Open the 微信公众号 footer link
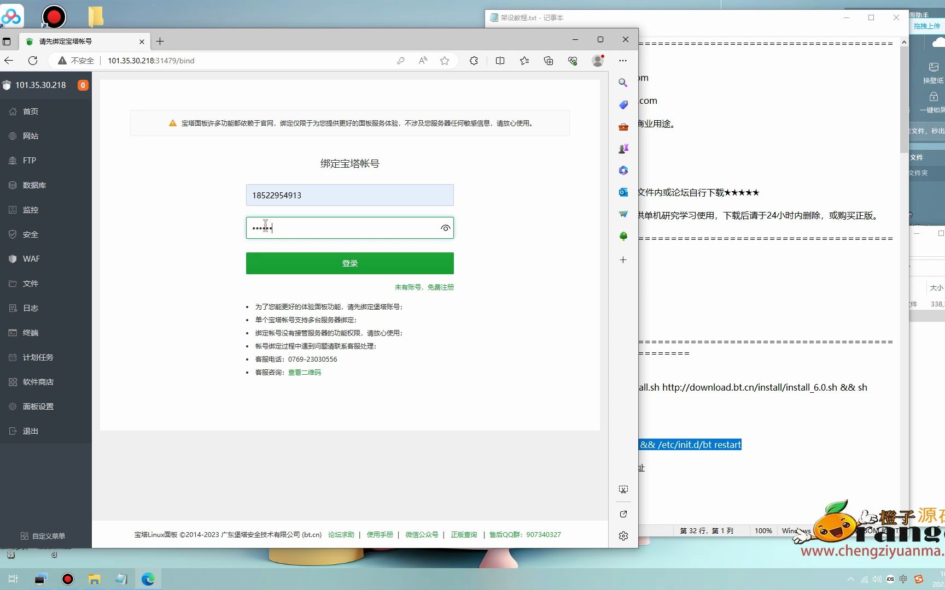 pyautogui.click(x=422, y=535)
